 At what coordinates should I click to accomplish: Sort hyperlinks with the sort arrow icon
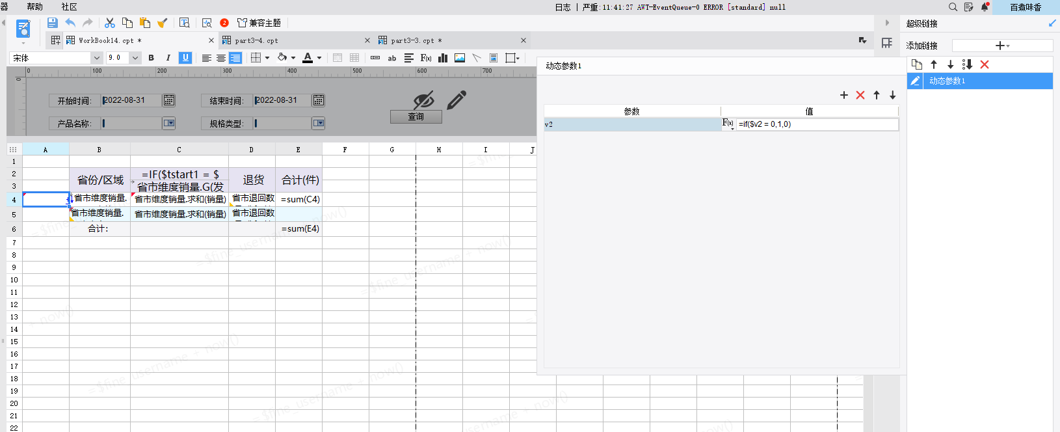[x=967, y=64]
